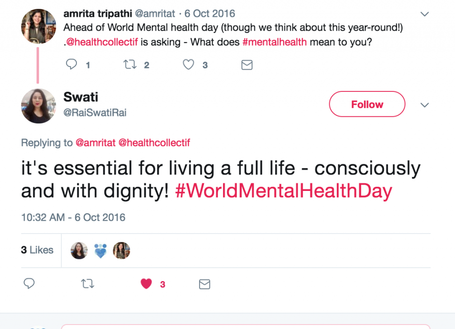Viewport: 455px width, 329px height.
Task: Reply to Swati's tweet
Action: click(x=29, y=283)
